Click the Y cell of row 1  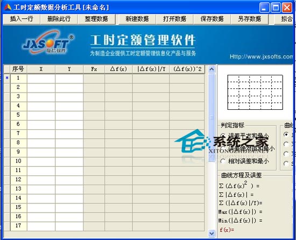[69, 78]
